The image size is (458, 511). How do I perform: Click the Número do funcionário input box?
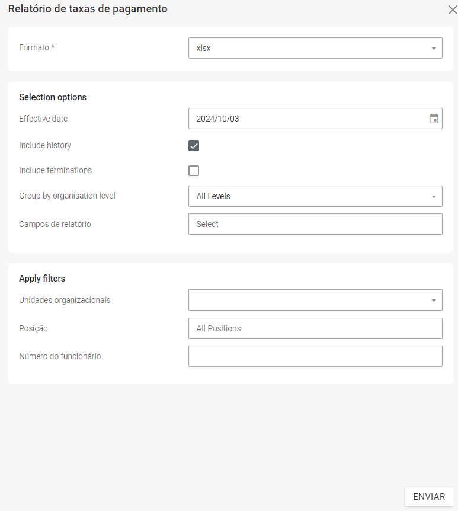(315, 356)
